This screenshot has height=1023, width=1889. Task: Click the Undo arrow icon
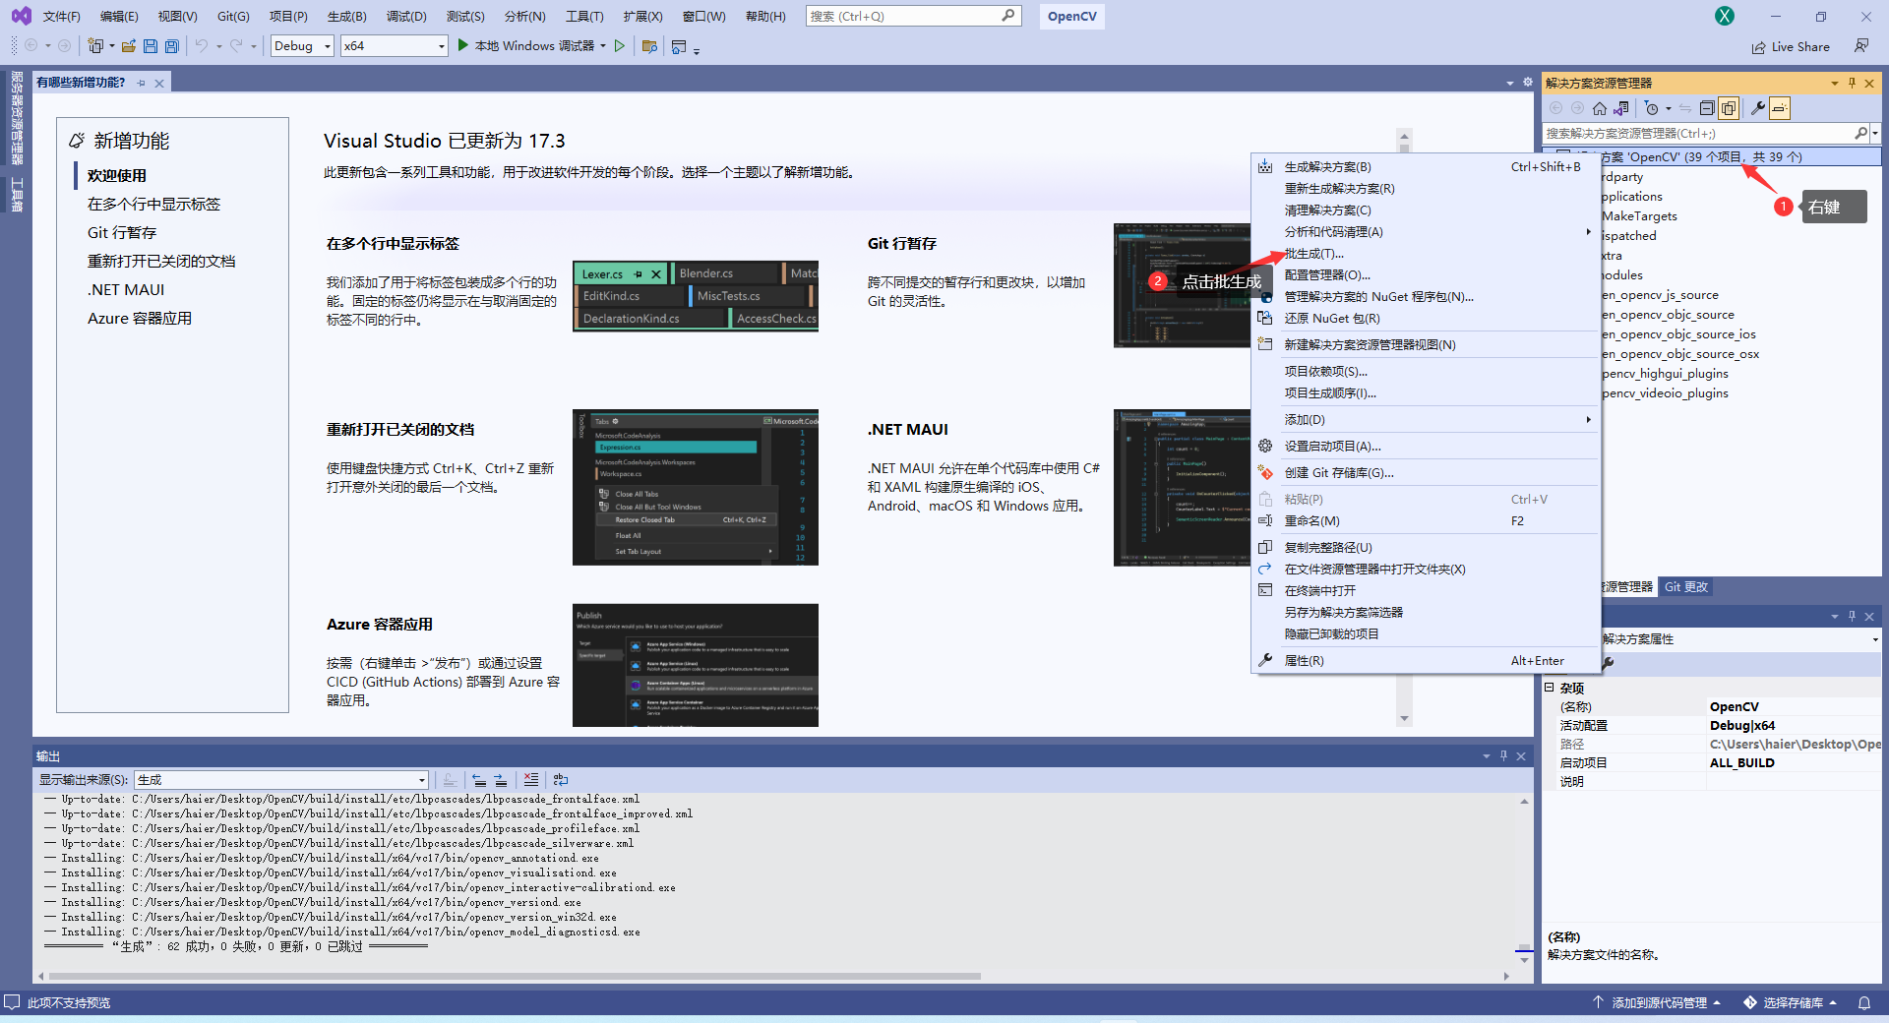click(202, 46)
